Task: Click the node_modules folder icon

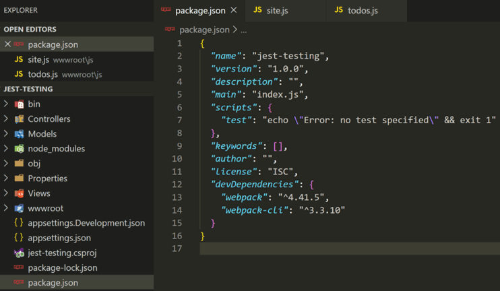Action: click(x=19, y=148)
